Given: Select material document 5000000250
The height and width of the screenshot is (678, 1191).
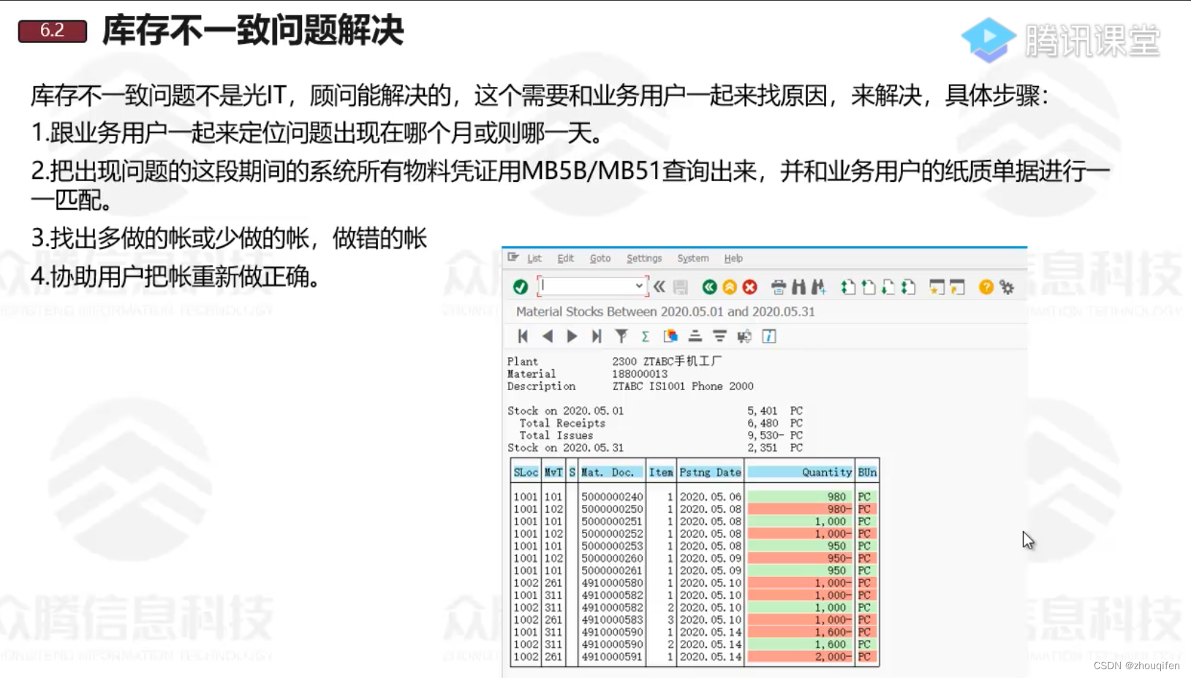Looking at the screenshot, I should pos(612,509).
